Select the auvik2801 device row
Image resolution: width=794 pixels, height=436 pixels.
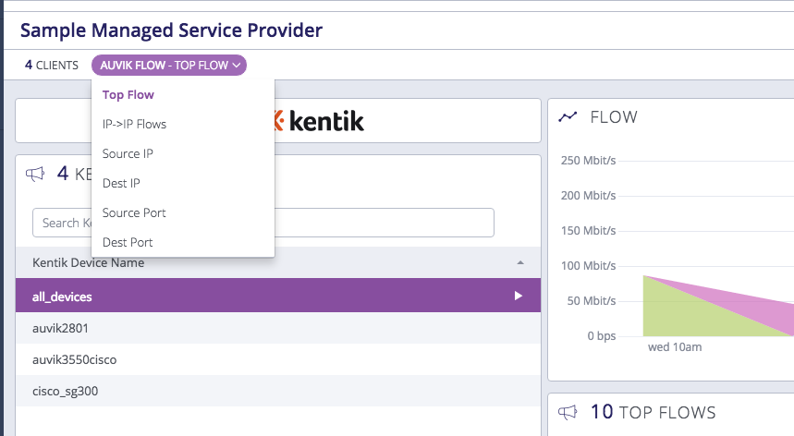click(x=278, y=328)
